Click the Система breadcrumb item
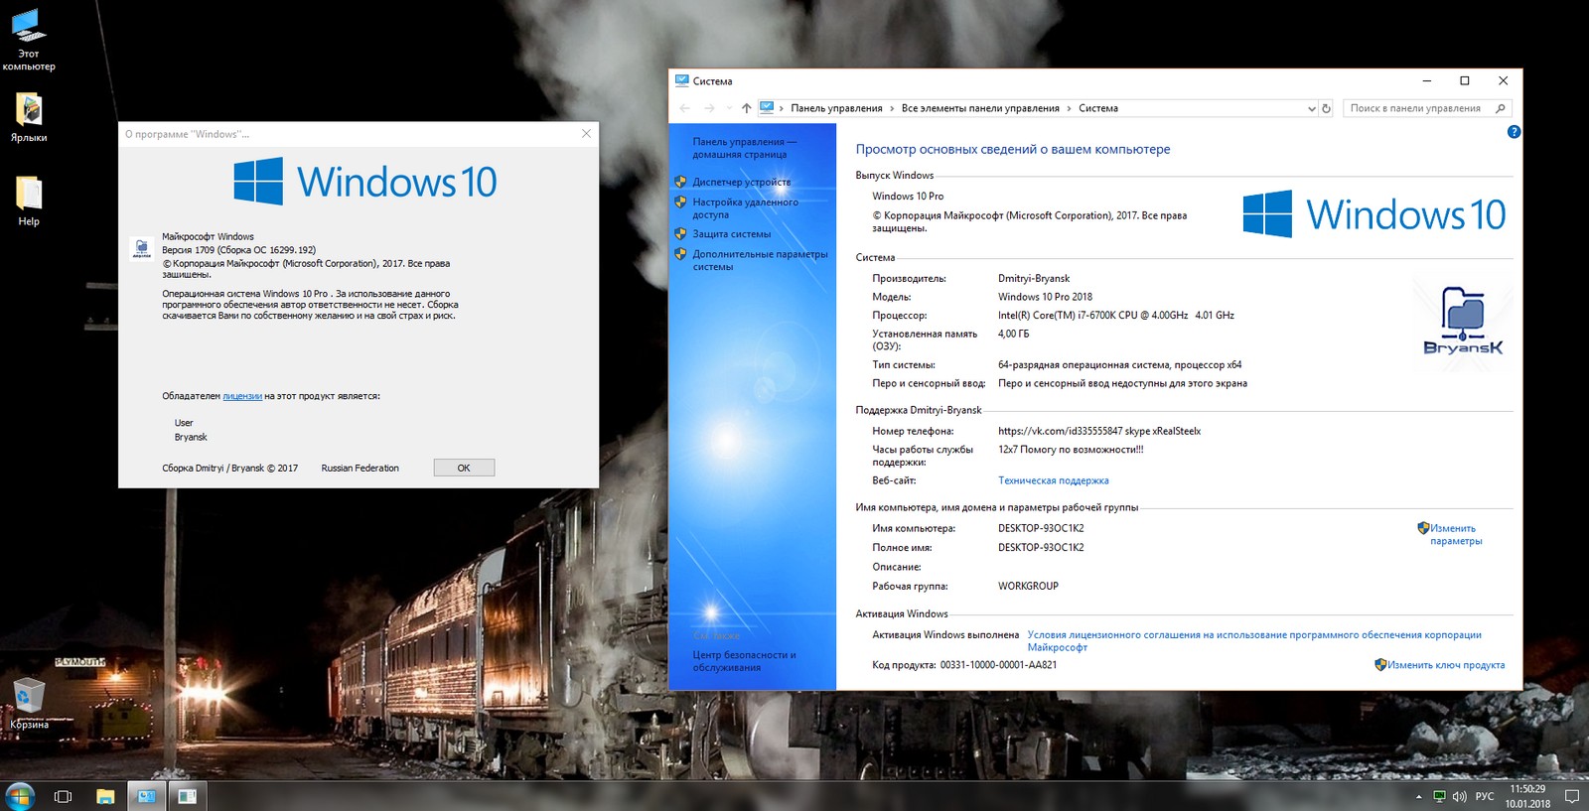Screen dimensions: 1589x811 click(x=1098, y=108)
